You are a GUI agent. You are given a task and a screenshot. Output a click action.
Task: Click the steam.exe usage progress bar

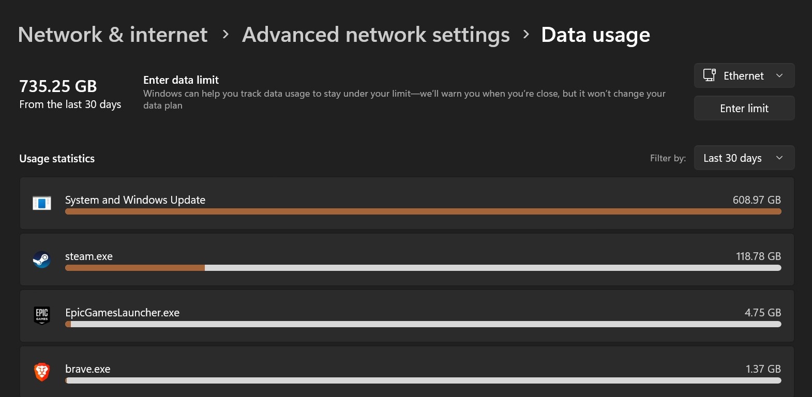point(423,268)
